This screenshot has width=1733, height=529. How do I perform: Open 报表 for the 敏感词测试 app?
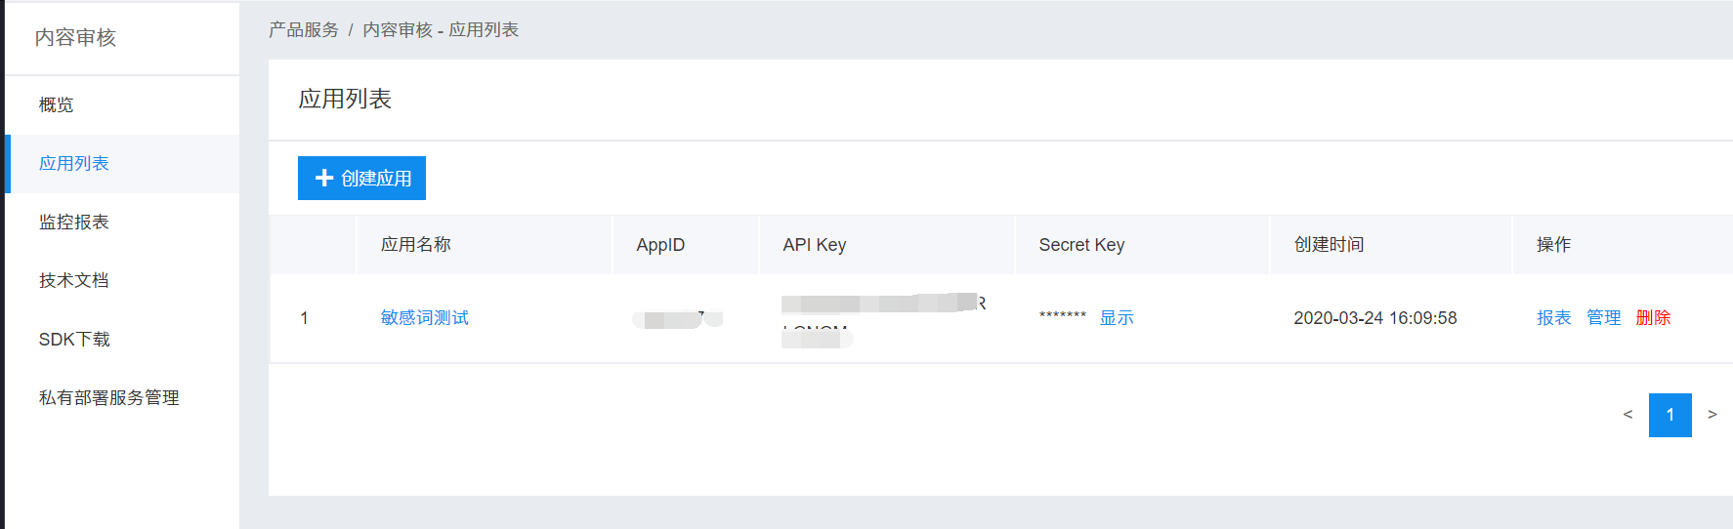point(1553,317)
